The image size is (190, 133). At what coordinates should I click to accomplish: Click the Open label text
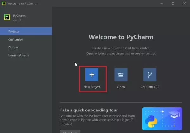[x=121, y=87]
